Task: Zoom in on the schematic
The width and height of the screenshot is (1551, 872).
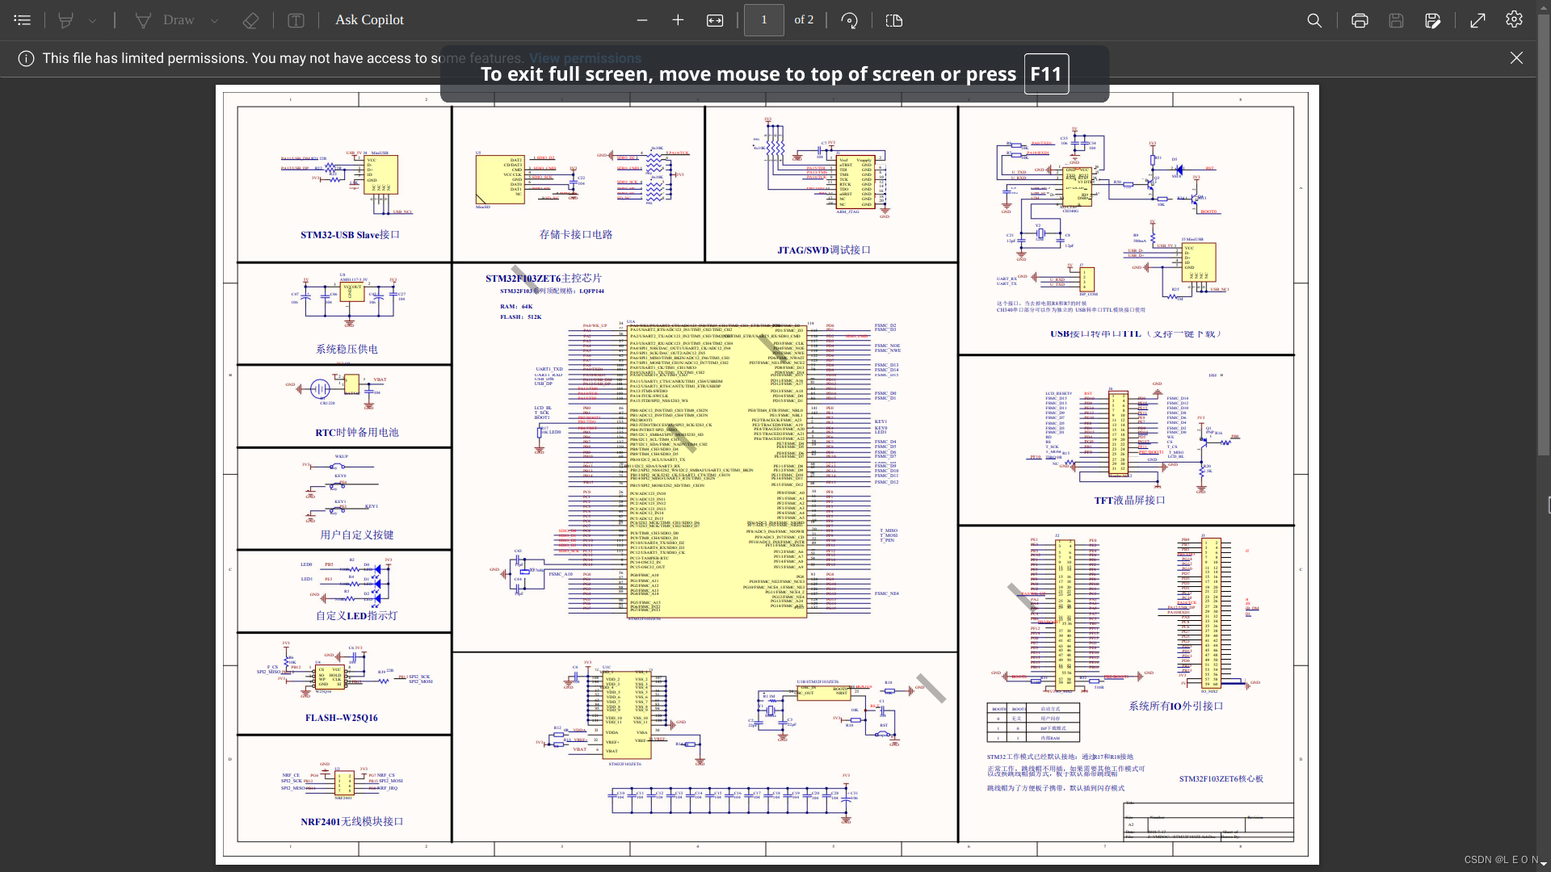Action: [678, 20]
